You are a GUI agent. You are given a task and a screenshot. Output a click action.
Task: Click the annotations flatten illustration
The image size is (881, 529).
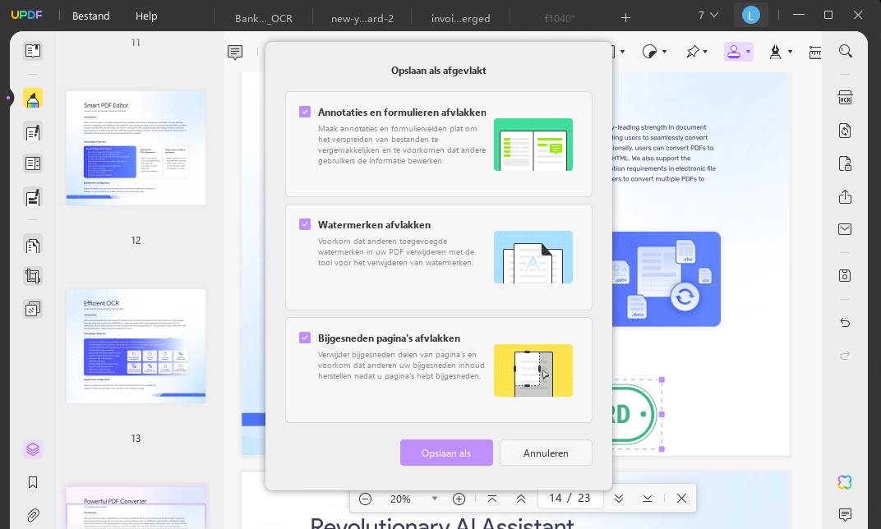point(533,145)
